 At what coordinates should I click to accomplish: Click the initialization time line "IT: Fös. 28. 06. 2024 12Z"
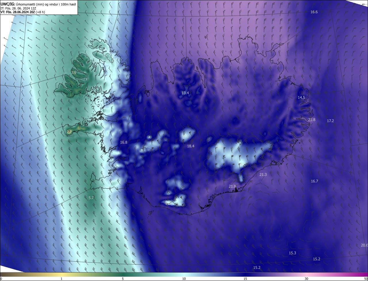point(18,8)
